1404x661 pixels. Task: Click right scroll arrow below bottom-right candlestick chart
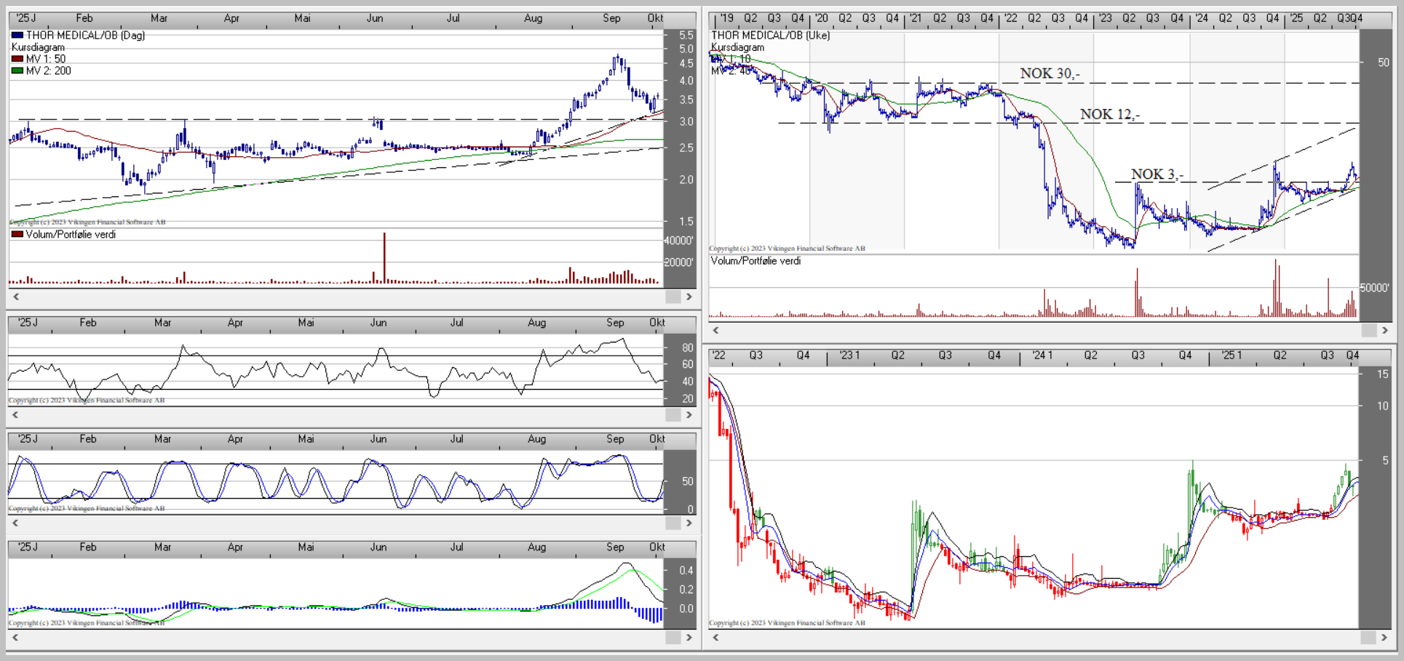click(1384, 638)
